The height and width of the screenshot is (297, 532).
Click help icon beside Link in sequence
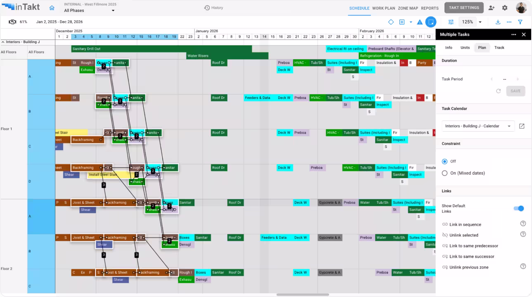pyautogui.click(x=523, y=224)
